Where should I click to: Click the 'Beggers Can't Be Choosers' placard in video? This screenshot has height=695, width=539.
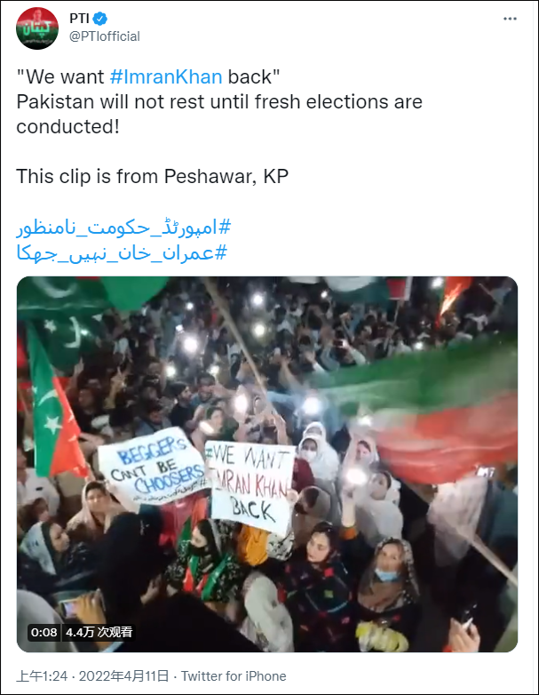[153, 466]
